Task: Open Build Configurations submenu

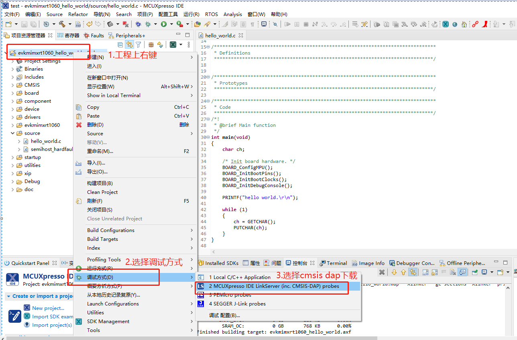Action: click(x=135, y=230)
